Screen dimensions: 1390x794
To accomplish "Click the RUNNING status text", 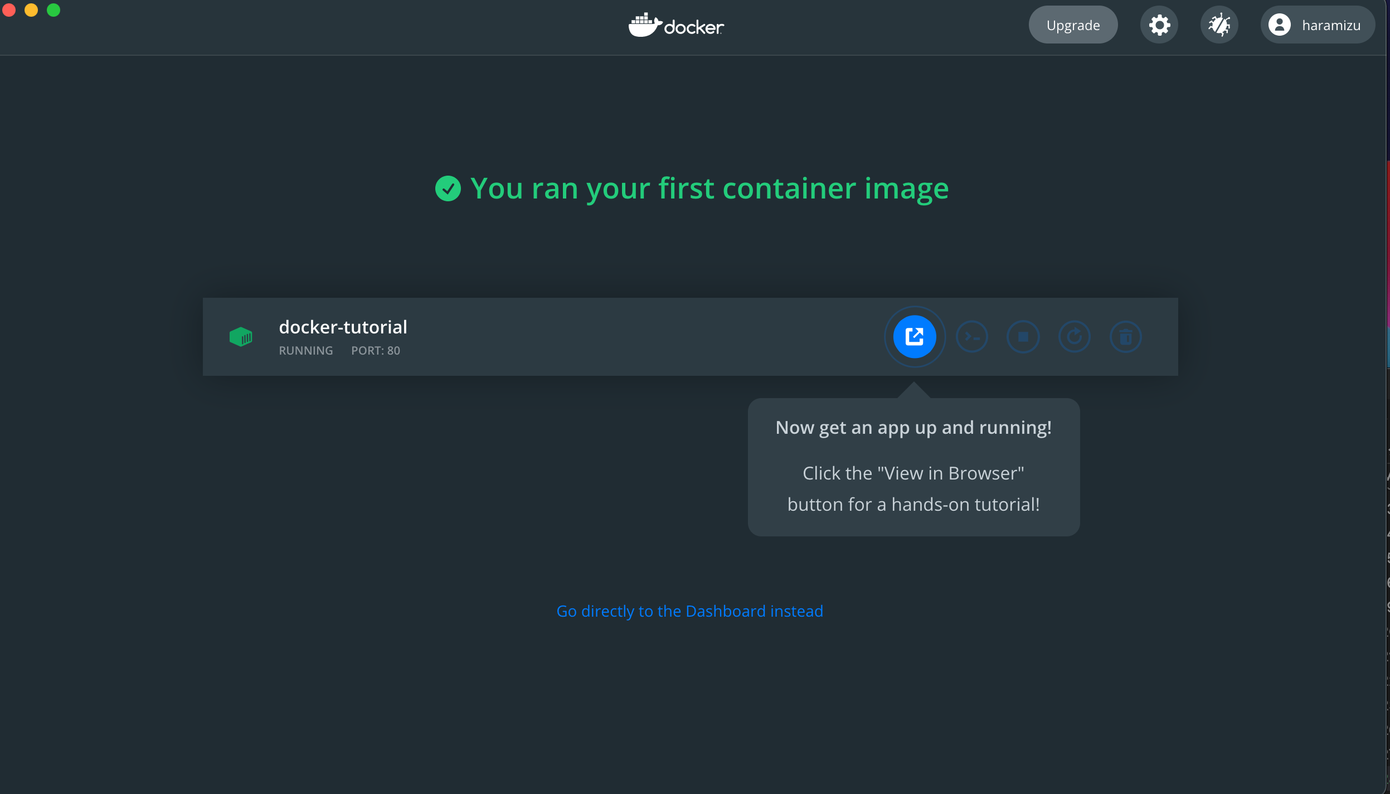I will click(306, 351).
